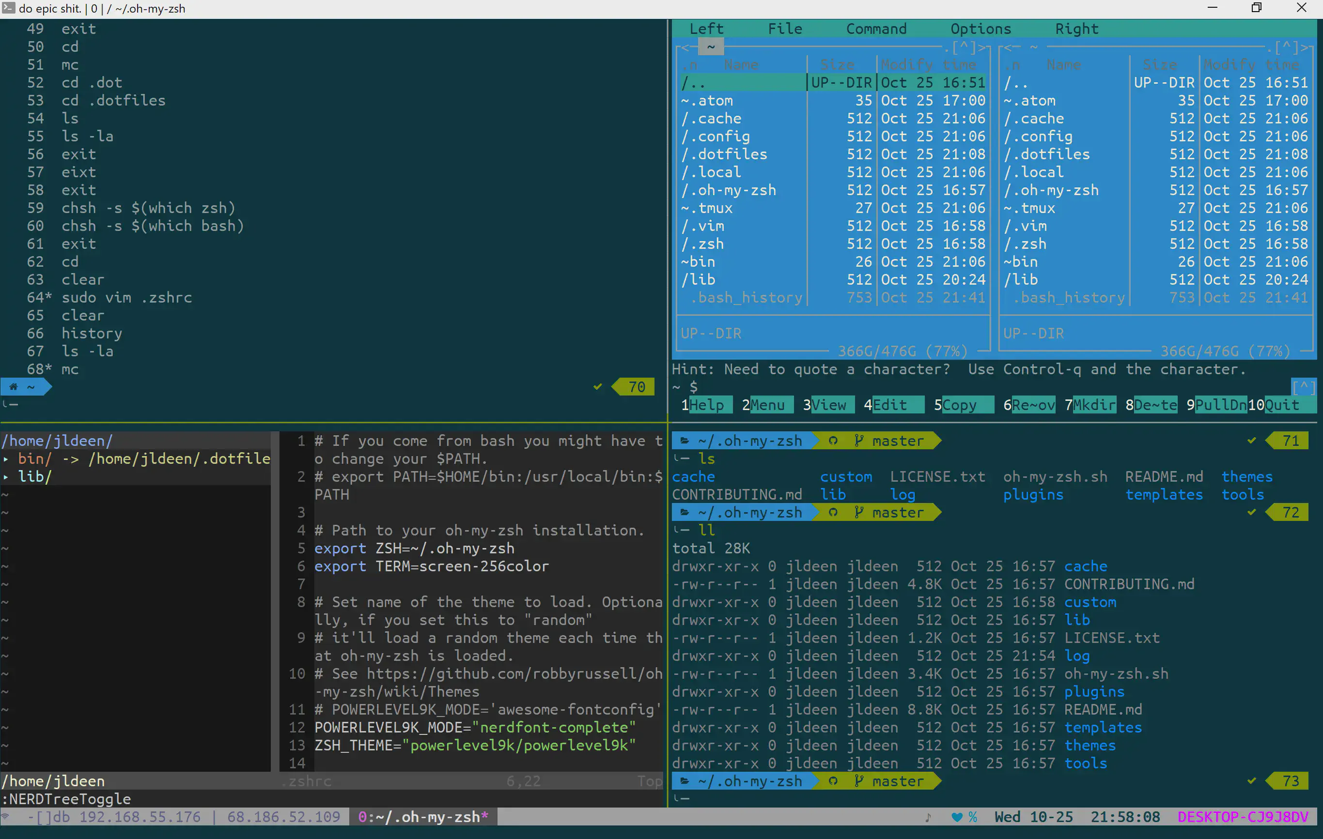Click the terminal app icon in title bar

click(x=8, y=8)
